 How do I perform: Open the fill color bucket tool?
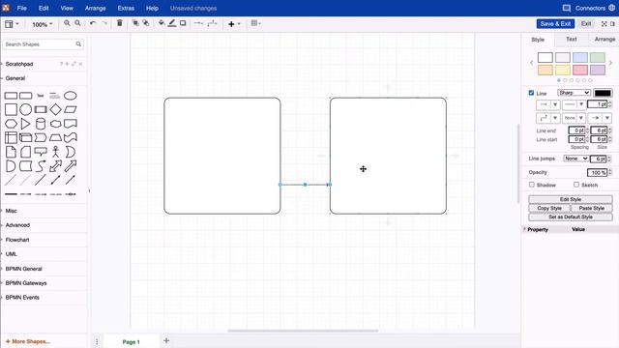pyautogui.click(x=162, y=23)
